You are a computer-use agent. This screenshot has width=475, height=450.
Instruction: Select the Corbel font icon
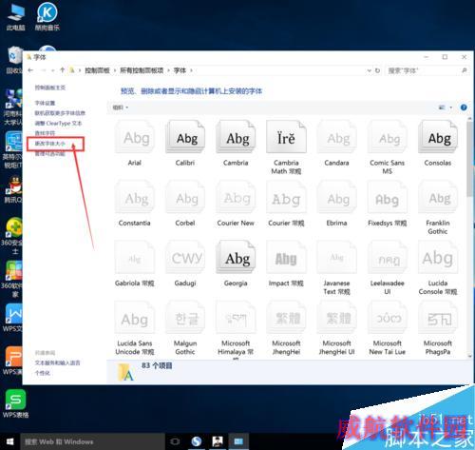[x=185, y=197]
